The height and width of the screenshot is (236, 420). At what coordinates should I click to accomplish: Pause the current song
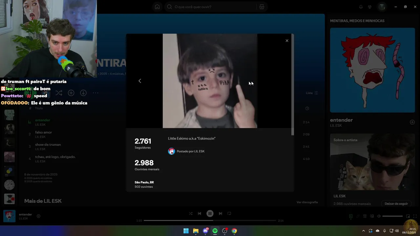click(x=210, y=213)
